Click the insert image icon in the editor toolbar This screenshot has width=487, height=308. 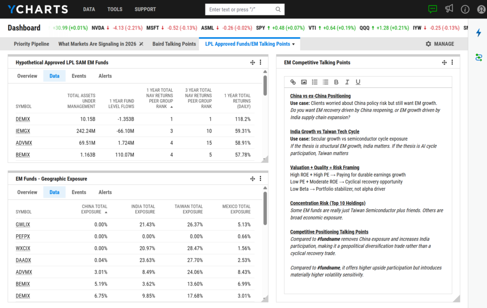click(304, 81)
